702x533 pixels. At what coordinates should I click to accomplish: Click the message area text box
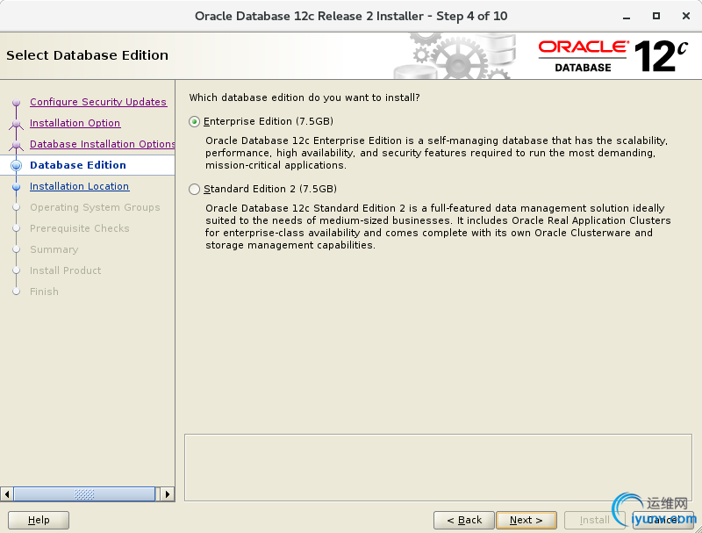[438, 467]
